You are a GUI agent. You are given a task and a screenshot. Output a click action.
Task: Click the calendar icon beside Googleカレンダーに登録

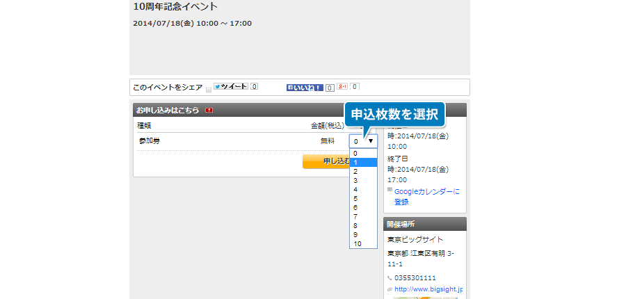(390, 189)
